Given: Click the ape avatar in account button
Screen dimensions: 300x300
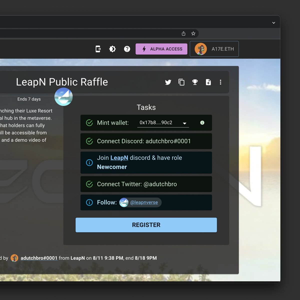Looking at the screenshot, I should click(201, 49).
